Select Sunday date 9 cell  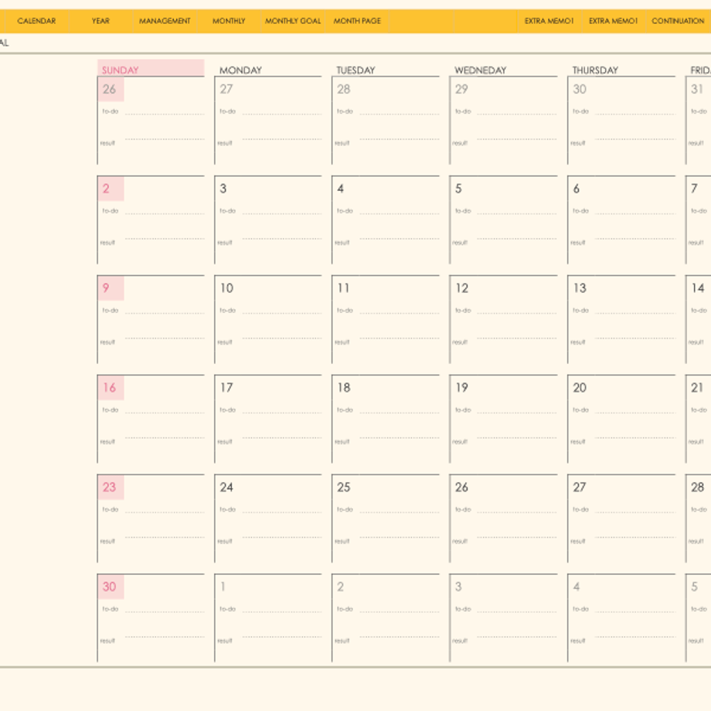111,288
